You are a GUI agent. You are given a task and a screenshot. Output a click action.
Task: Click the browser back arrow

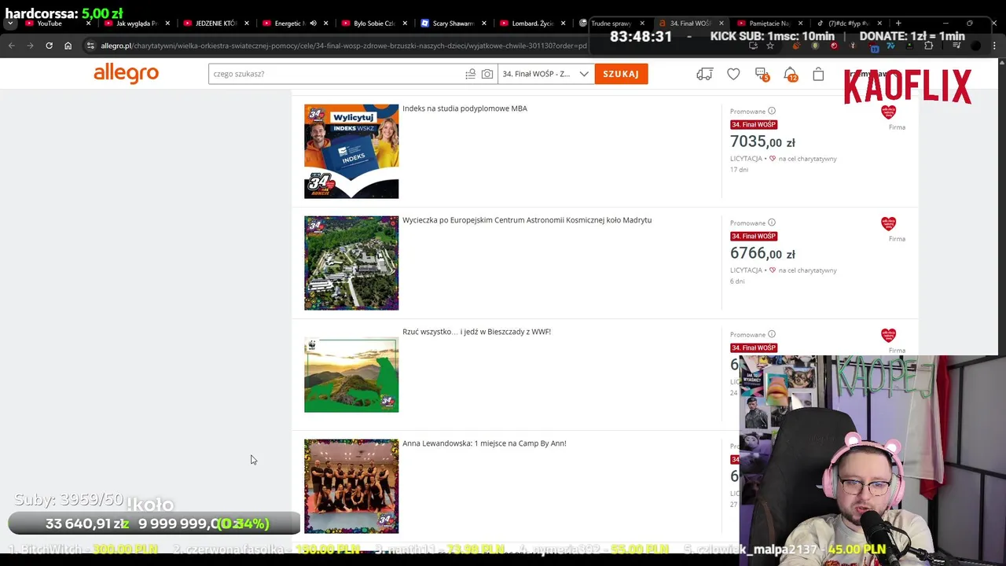[12, 46]
